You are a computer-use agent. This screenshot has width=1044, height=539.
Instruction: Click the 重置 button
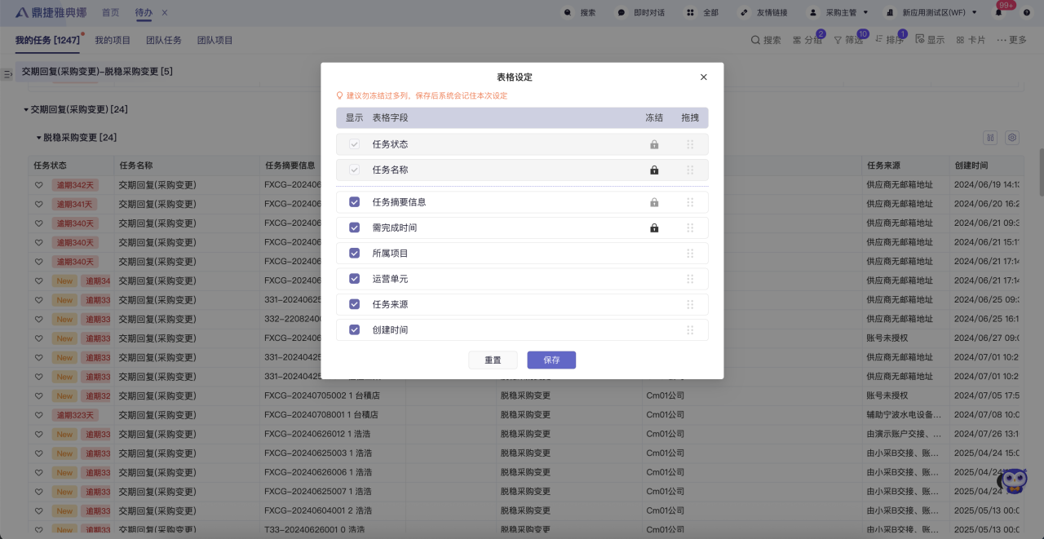[x=493, y=360]
